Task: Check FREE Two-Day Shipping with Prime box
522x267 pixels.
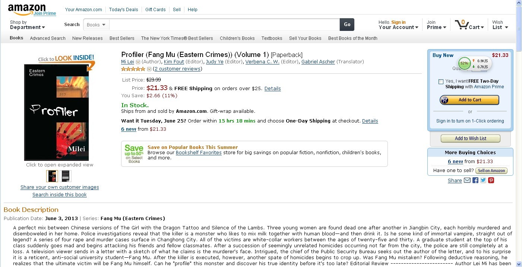Action: point(441,82)
